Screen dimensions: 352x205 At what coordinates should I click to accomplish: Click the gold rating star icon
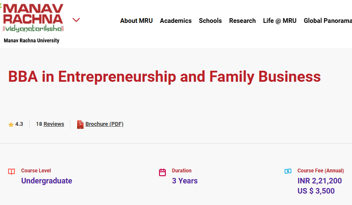click(x=11, y=125)
